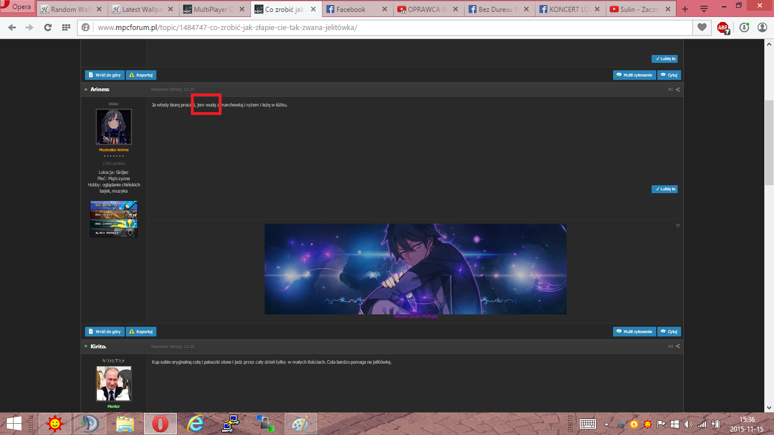Switch to the Latest Wallpa tab
This screenshot has height=435, width=774.
pos(142,9)
